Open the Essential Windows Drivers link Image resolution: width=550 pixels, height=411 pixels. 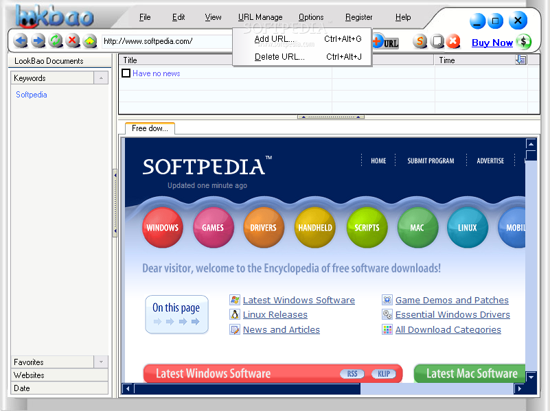452,315
